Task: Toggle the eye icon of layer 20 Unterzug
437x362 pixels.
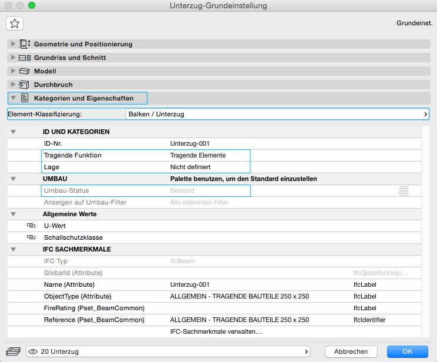Action: pos(33,351)
